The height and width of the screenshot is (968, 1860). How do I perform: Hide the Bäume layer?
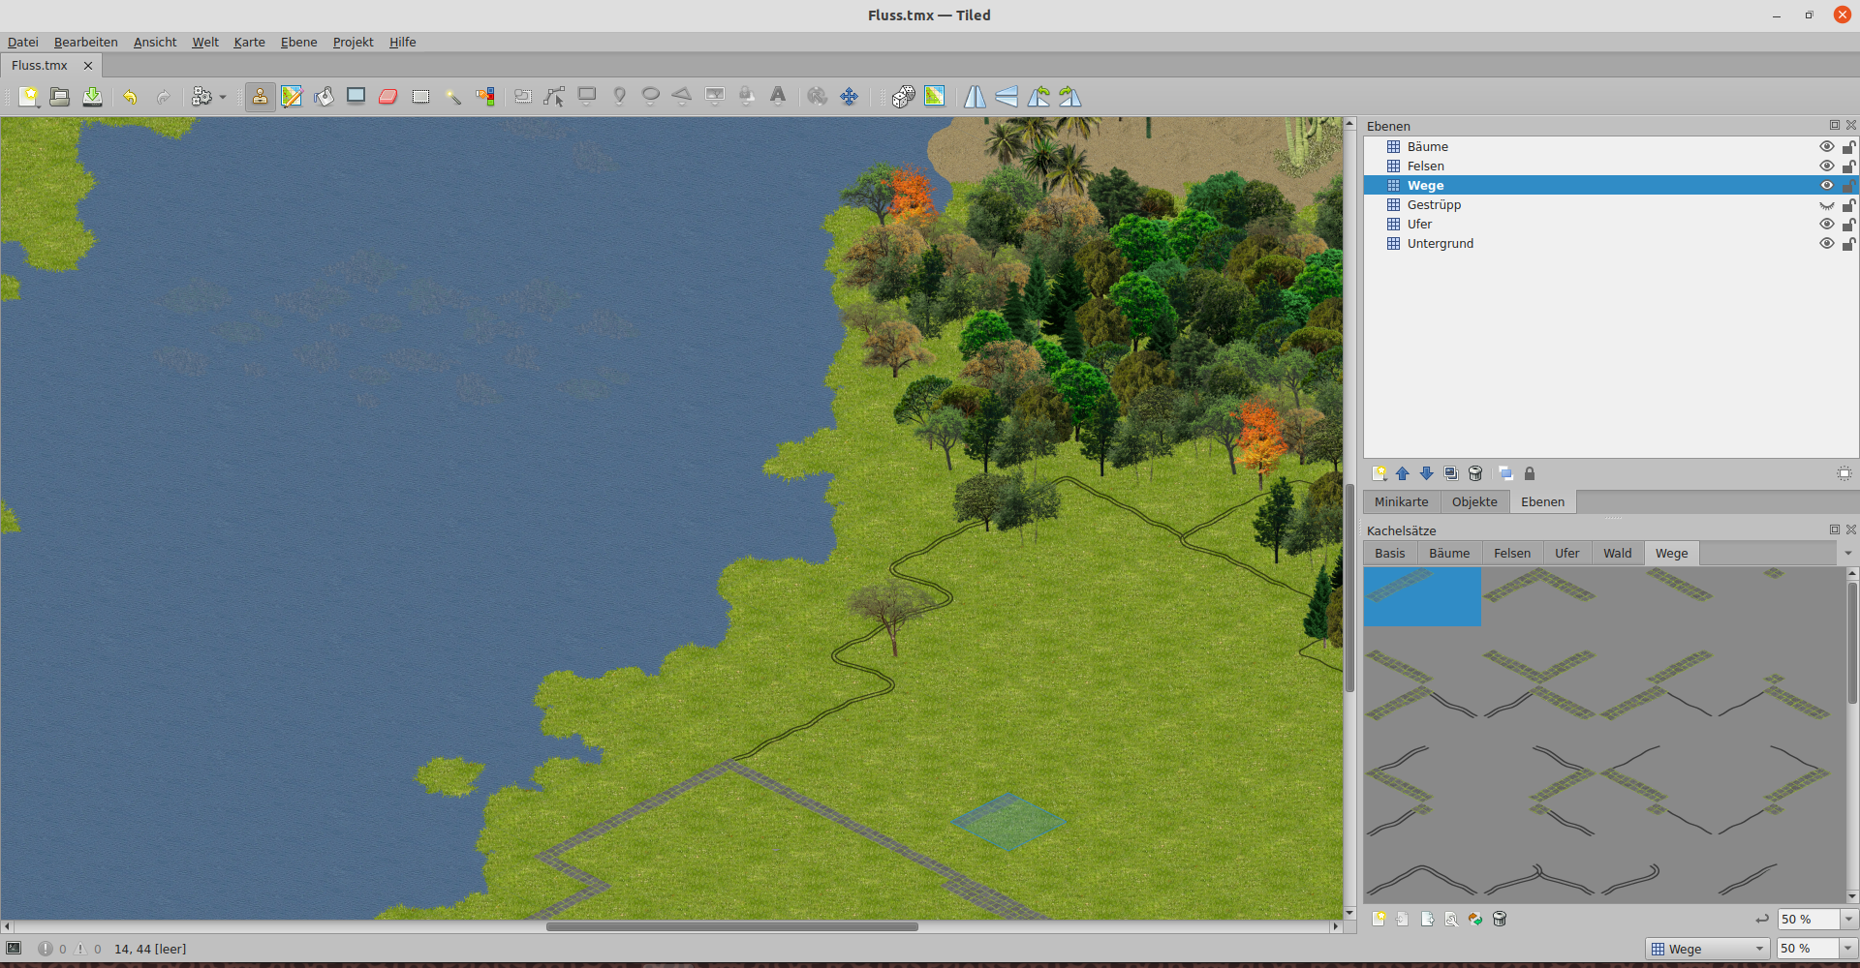click(1826, 147)
